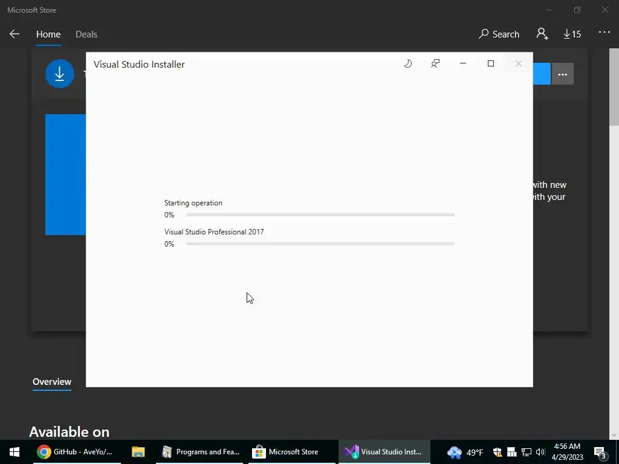Click the blue app image in Microsoft Store

65,175
